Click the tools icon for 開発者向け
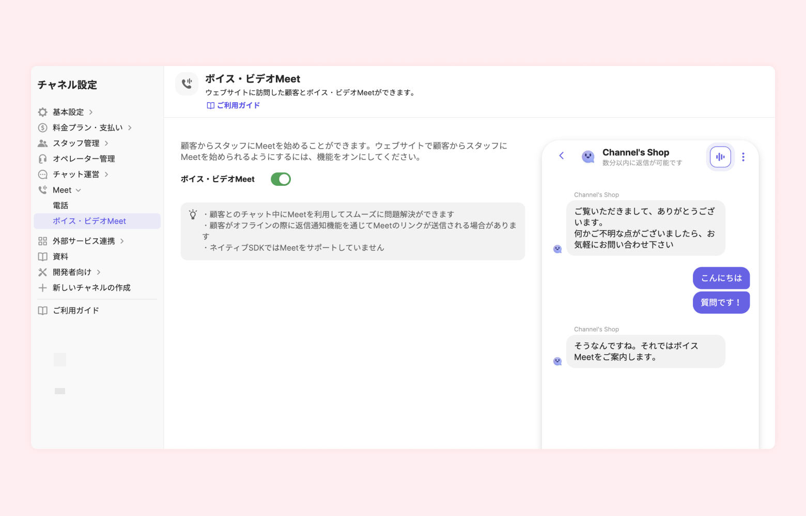The width and height of the screenshot is (806, 516). click(43, 272)
